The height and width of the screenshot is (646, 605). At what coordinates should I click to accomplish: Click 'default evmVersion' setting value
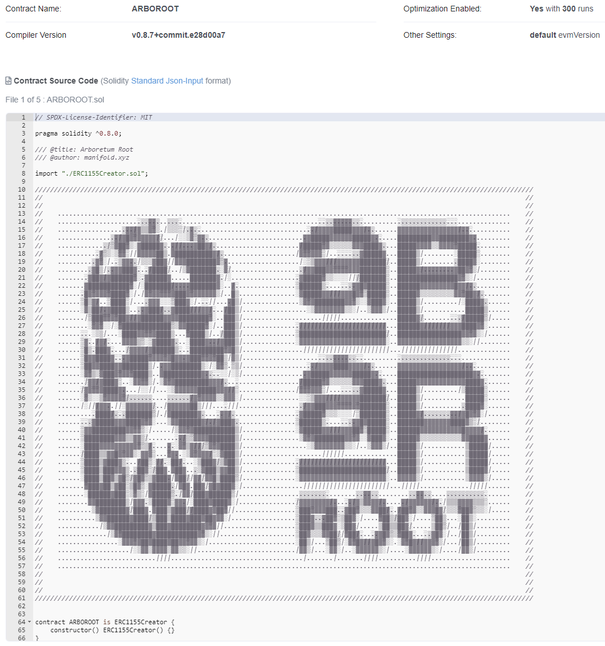[564, 35]
